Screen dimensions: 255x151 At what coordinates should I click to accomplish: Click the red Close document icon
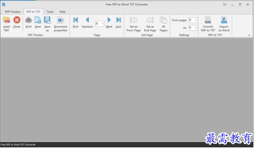pyautogui.click(x=17, y=20)
